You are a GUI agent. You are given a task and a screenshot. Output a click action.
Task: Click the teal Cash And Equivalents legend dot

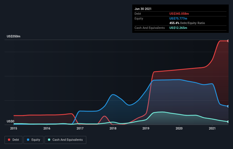[x=49, y=140]
